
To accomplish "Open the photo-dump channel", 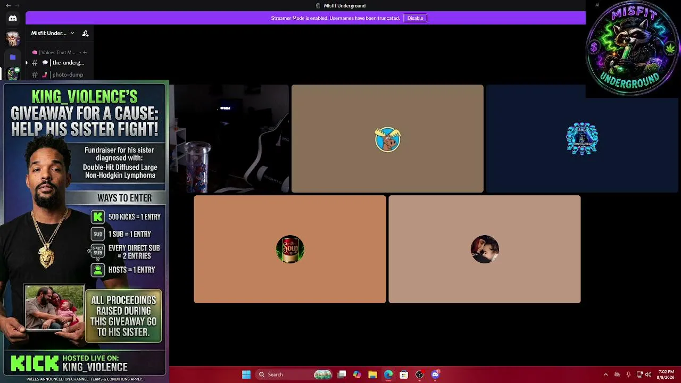I will (59, 74).
